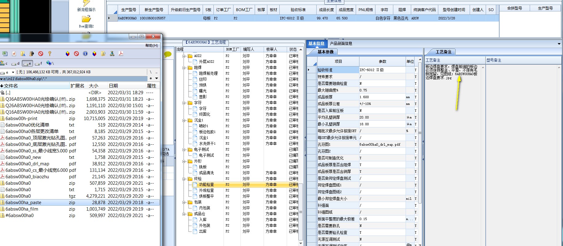Open directory history dropdown arrow at path bar
The height and width of the screenshot is (246, 563).
[x=156, y=79]
